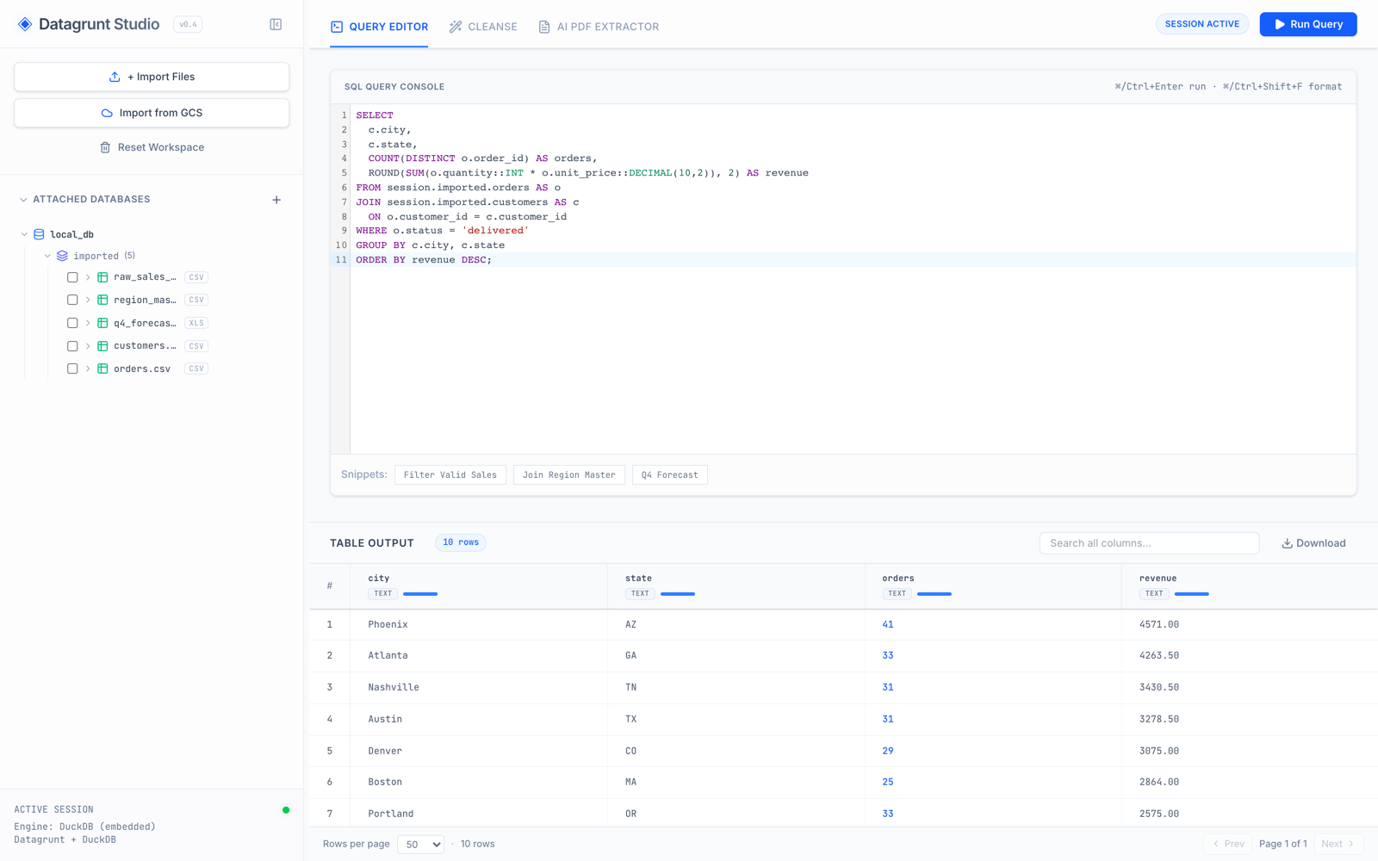1378x861 pixels.
Task: Tick the raw_sales table checkbox
Action: click(72, 277)
